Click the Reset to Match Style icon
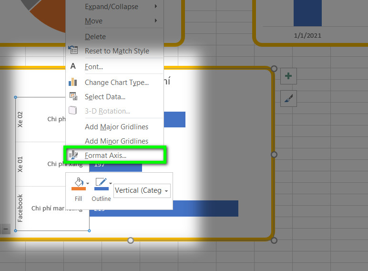 click(x=73, y=50)
